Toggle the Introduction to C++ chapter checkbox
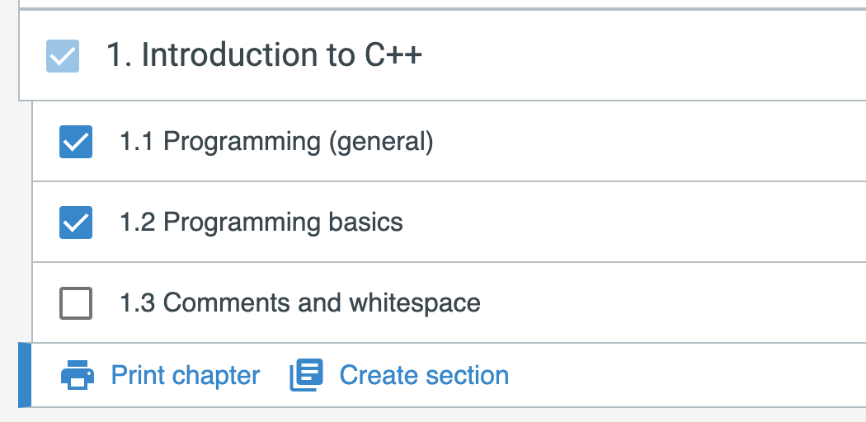Viewport: 866px width, 422px height. click(x=63, y=56)
